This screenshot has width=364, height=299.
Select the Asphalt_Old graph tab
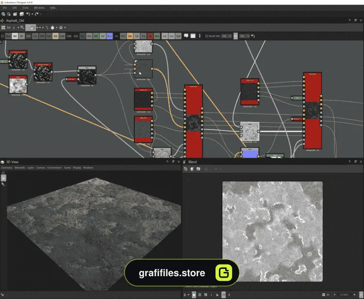pyautogui.click(x=15, y=21)
